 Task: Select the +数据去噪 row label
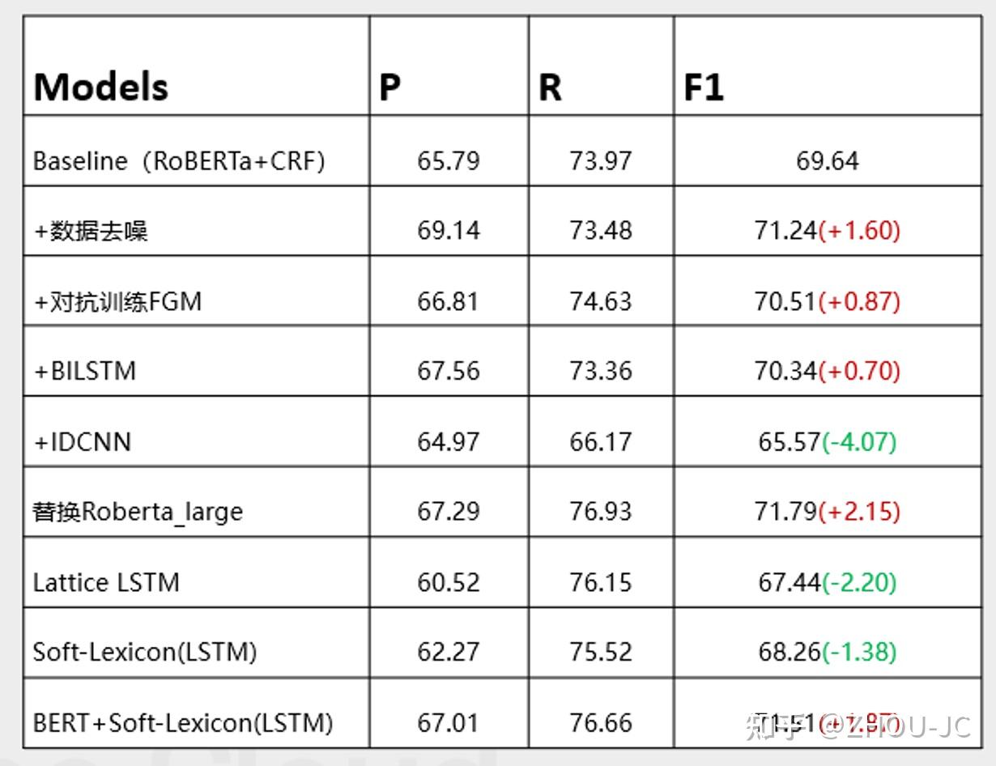92,231
